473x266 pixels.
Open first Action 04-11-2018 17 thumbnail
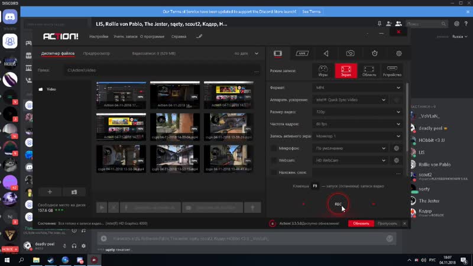121,95
